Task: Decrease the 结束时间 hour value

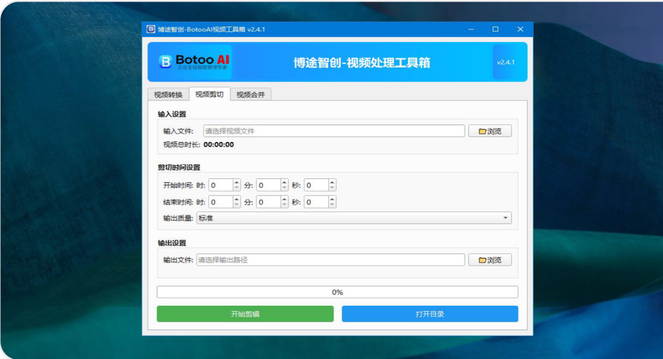Action: tap(236, 205)
